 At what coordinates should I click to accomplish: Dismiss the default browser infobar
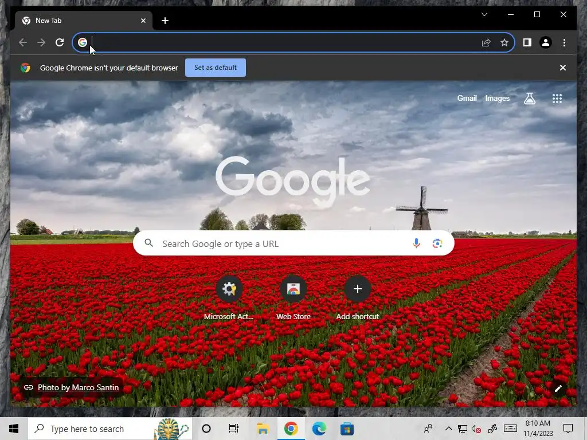(563, 68)
